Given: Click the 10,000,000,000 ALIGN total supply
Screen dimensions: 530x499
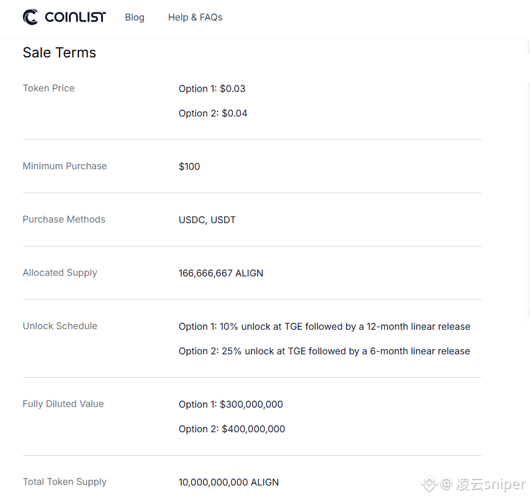Looking at the screenshot, I should click(229, 482).
